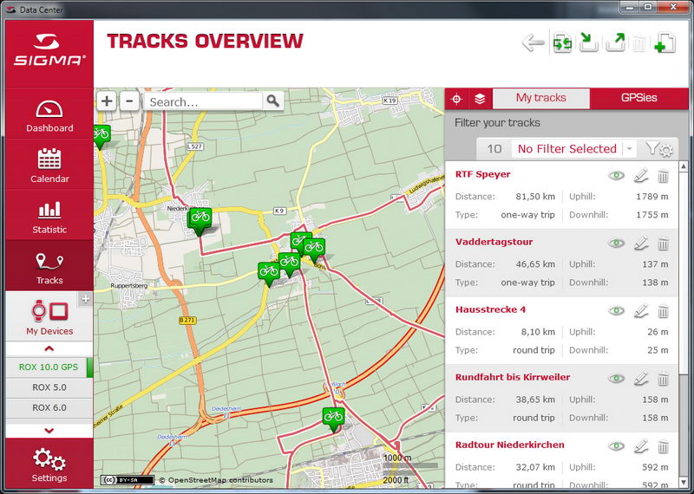This screenshot has width=694, height=494.
Task: Toggle visibility of RTF Speyer track
Action: 616,176
